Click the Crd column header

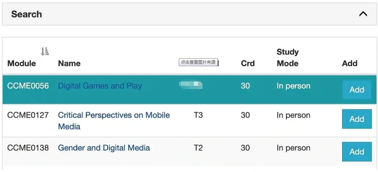tap(248, 63)
